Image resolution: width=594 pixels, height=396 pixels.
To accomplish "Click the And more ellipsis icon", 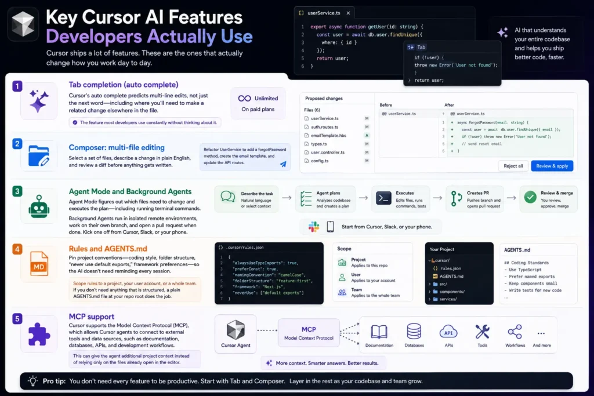I will (541, 333).
